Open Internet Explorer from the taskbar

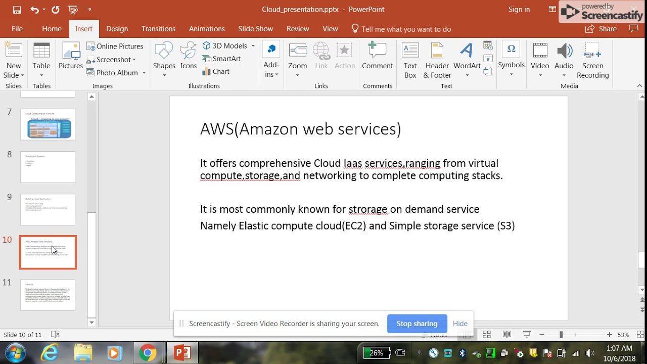(50, 353)
